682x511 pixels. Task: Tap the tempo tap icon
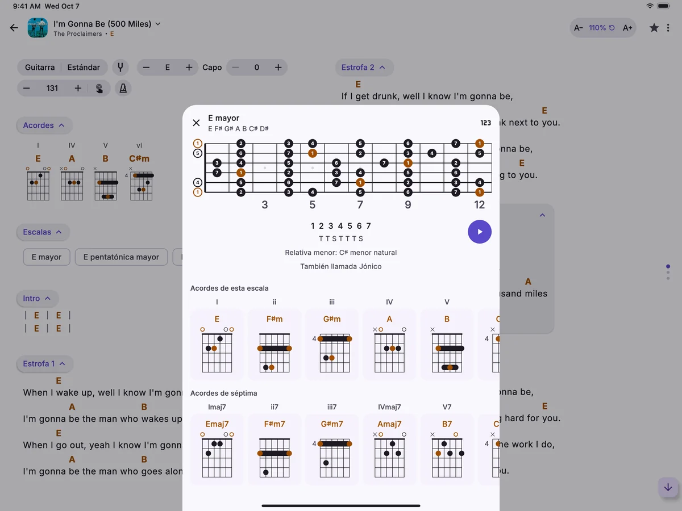99,88
